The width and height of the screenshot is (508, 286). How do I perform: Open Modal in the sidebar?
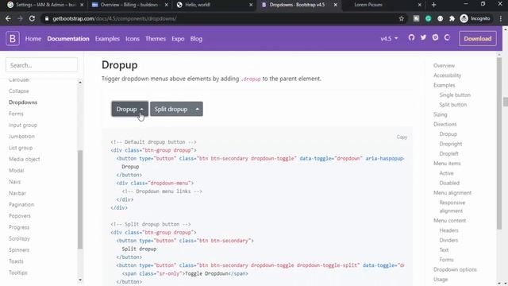click(x=17, y=171)
